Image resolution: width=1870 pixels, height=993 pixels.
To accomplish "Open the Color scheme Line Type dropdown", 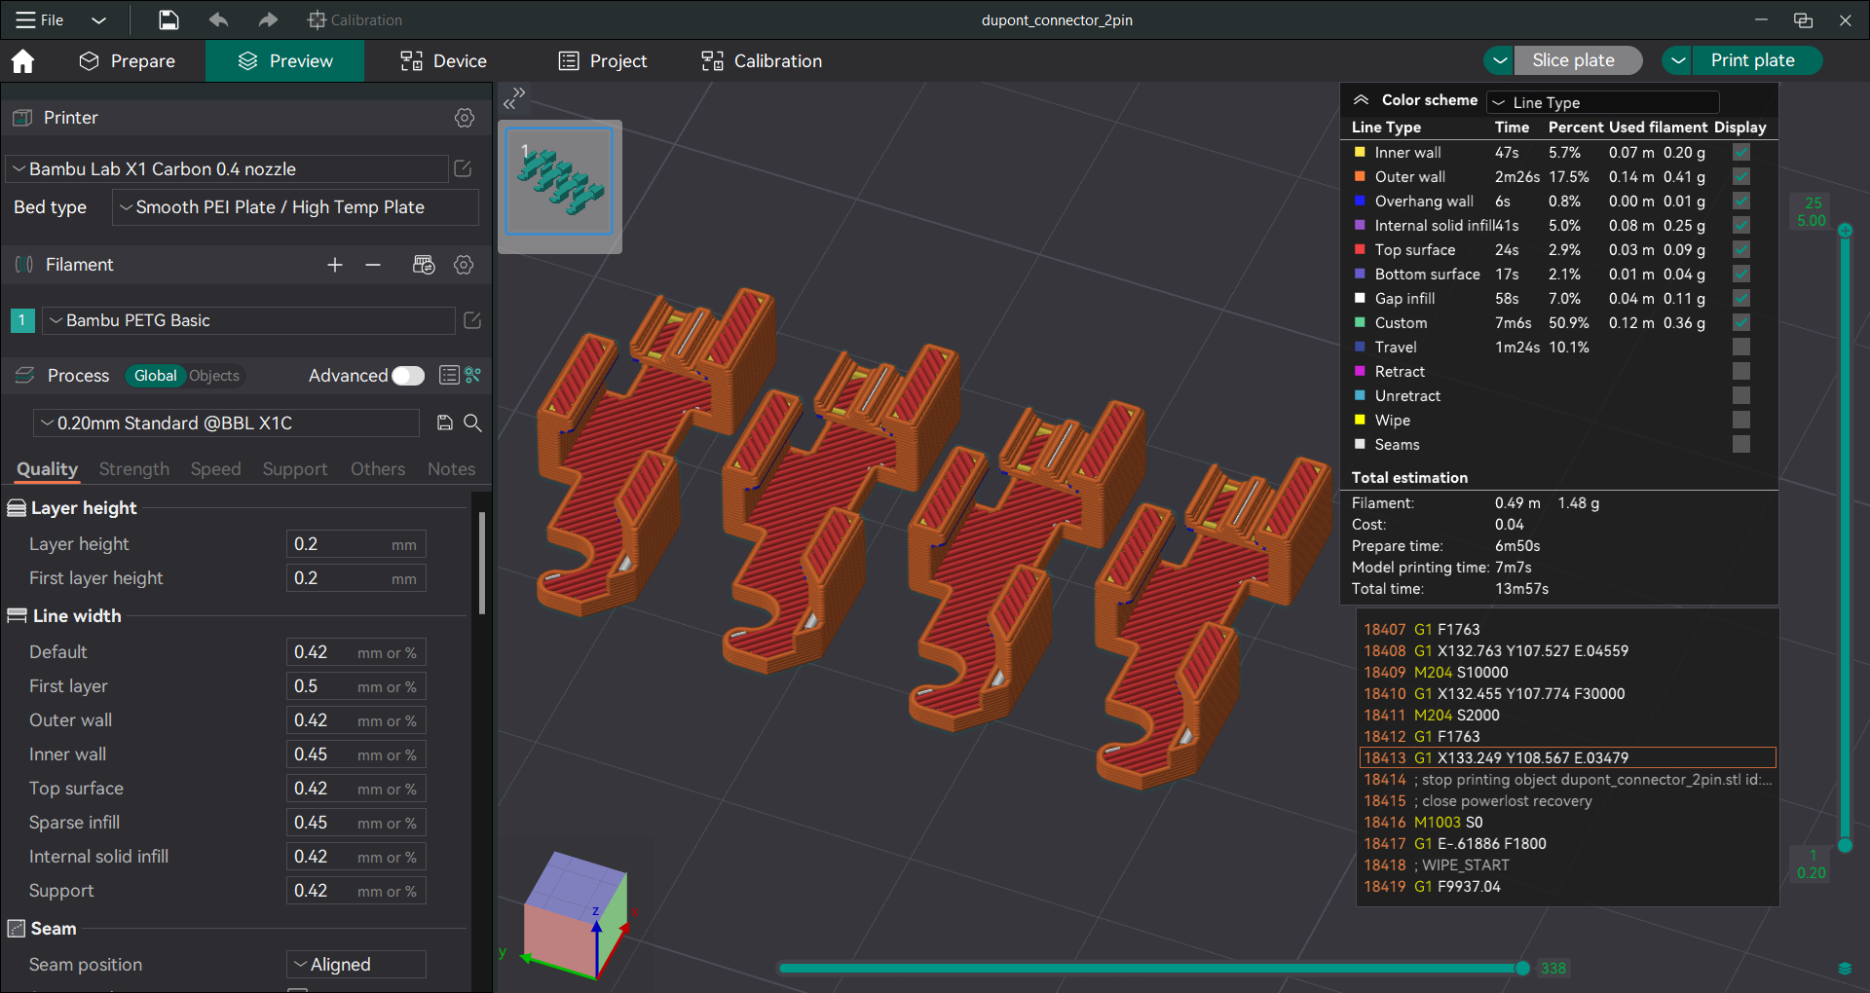I will (x=1603, y=102).
